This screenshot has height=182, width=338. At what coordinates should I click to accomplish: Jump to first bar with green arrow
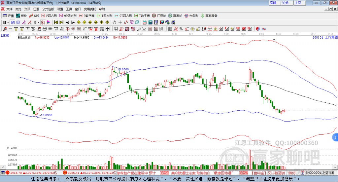pos(55,22)
